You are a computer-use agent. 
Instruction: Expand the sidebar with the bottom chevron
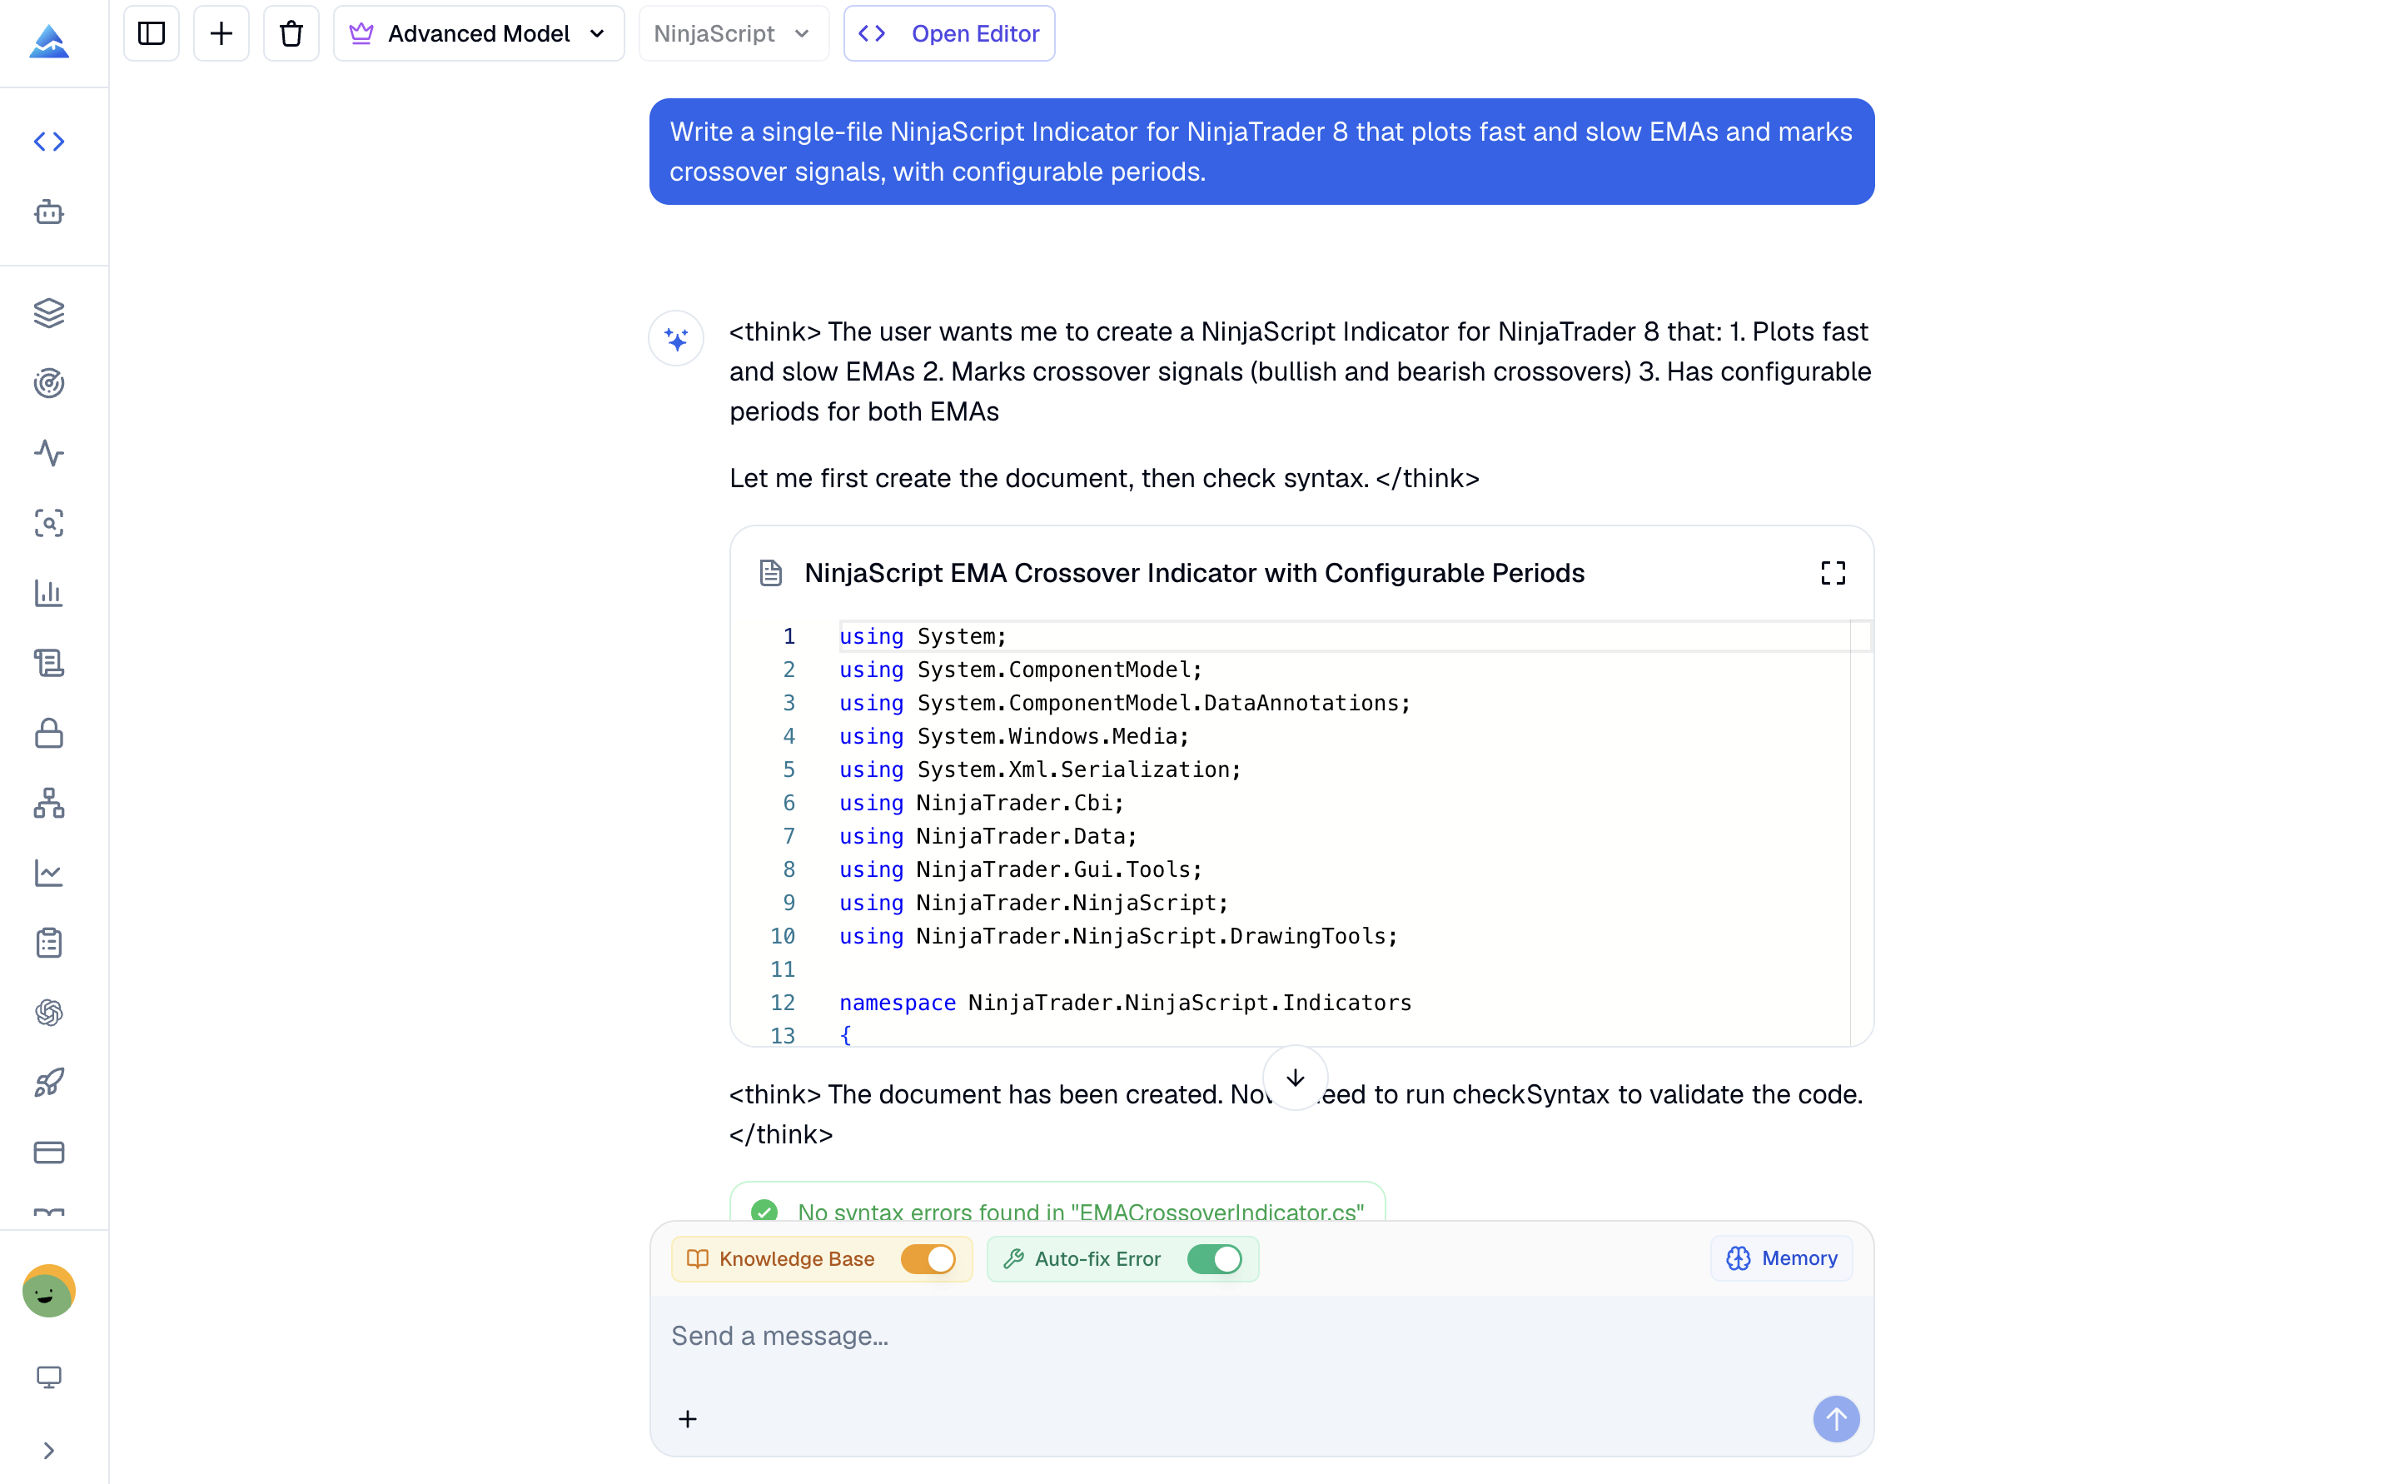point(49,1451)
